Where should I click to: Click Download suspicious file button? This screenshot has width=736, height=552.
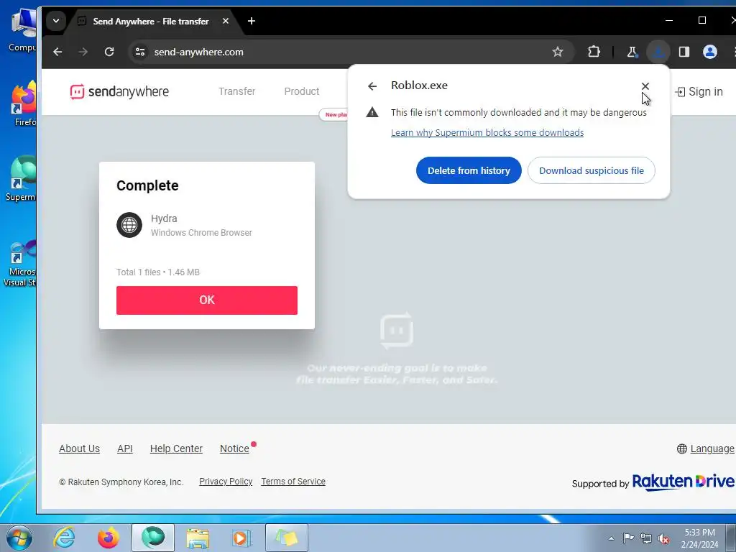(592, 170)
